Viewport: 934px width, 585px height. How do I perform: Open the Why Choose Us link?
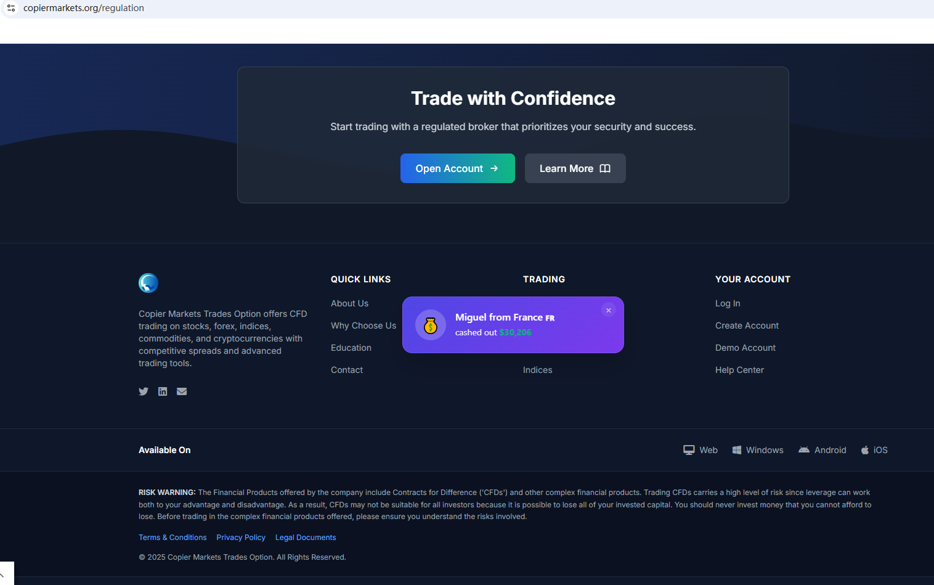pos(363,325)
